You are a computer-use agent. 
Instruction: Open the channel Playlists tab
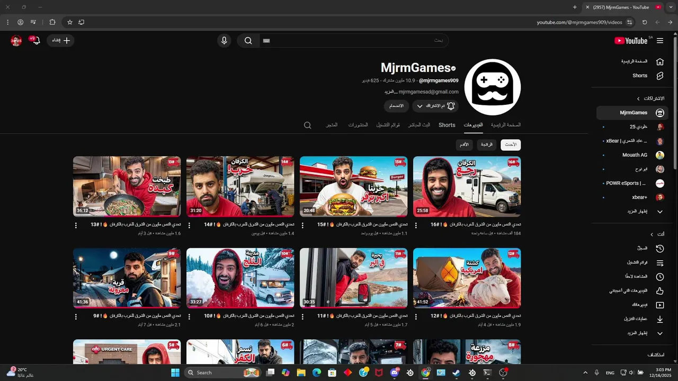(x=388, y=125)
